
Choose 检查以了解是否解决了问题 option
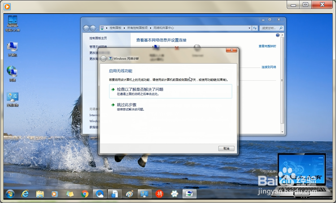click(170, 91)
